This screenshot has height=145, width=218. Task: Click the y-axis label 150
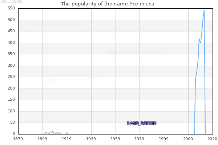click(x=11, y=99)
